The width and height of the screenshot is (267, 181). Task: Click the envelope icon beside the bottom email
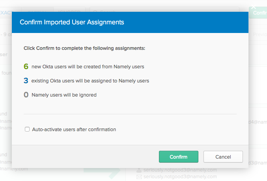pos(139,177)
